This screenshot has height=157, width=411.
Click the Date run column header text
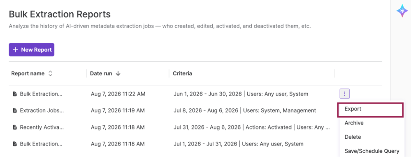pyautogui.click(x=101, y=73)
